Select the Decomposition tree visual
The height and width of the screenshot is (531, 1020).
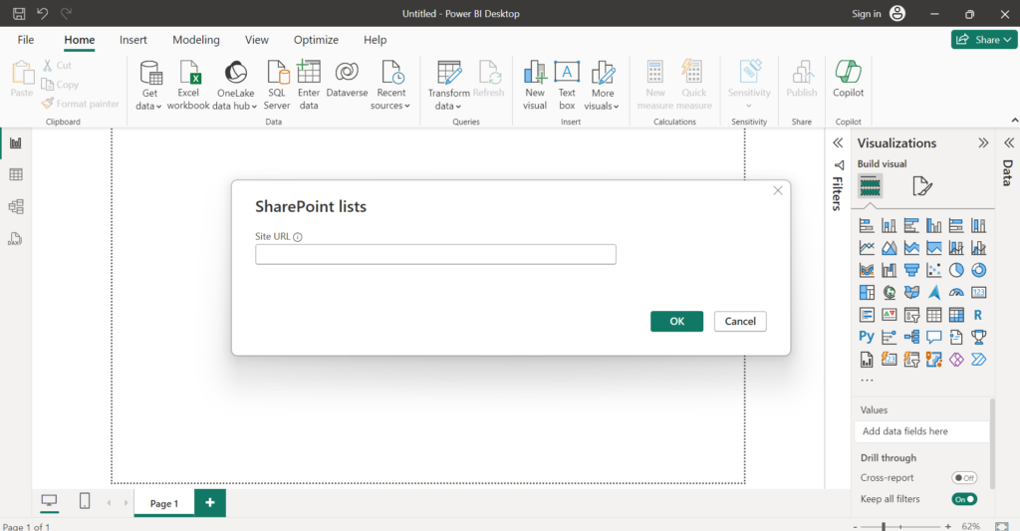(911, 337)
